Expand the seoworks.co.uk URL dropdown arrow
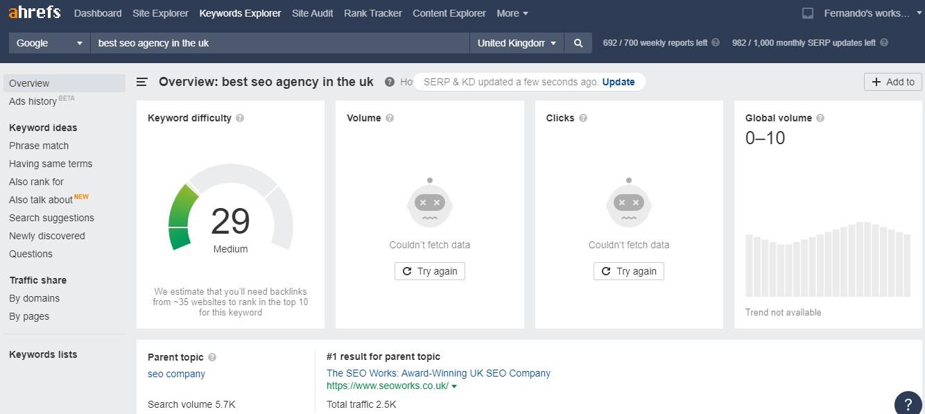 point(454,386)
